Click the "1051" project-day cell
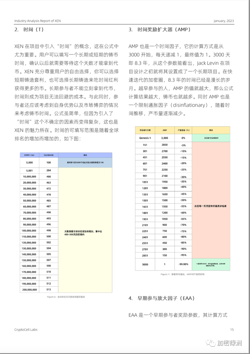Viewport: 250px width, 354px height. (x=145, y=182)
